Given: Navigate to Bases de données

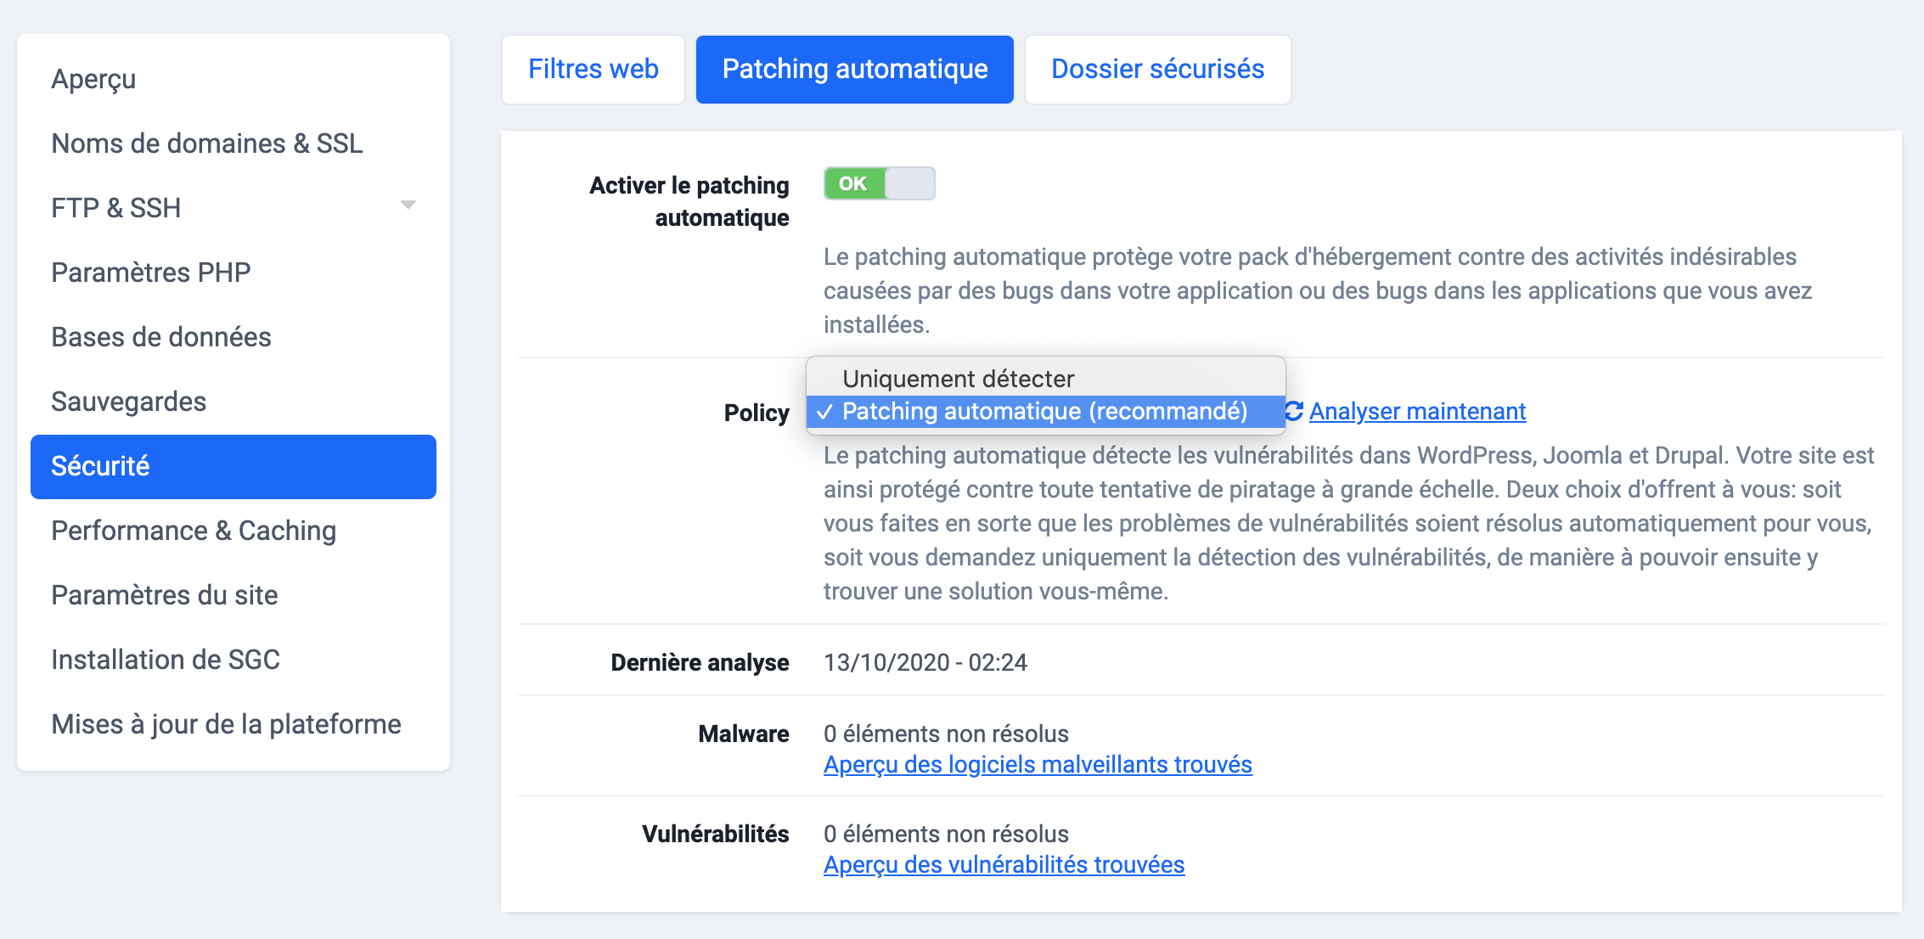Looking at the screenshot, I should tap(160, 336).
